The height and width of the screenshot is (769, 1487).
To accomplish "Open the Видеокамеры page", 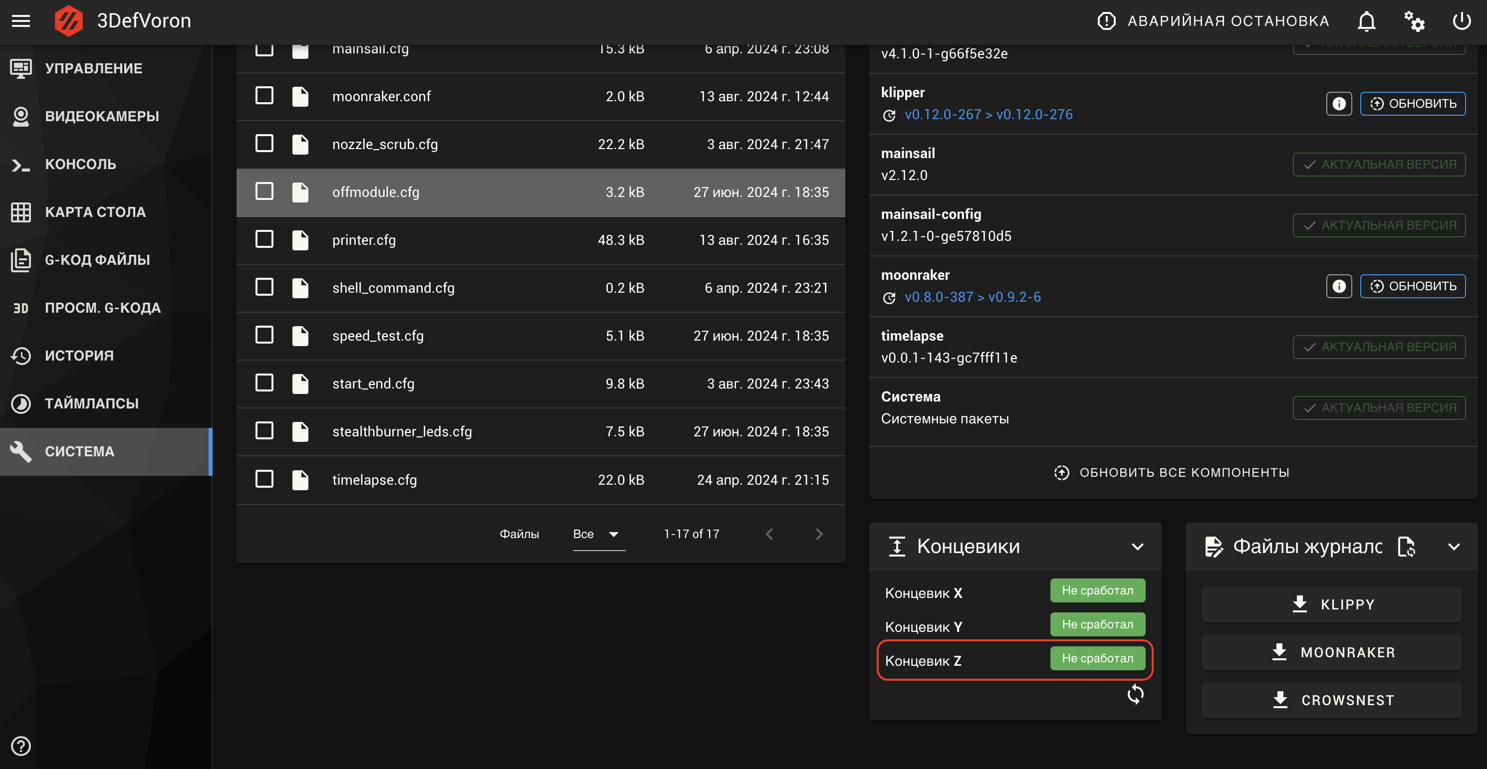I will point(106,116).
